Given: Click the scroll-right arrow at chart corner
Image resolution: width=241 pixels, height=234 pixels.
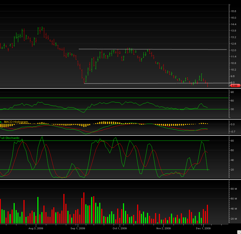Looking at the screenshot, I should coord(239,232).
